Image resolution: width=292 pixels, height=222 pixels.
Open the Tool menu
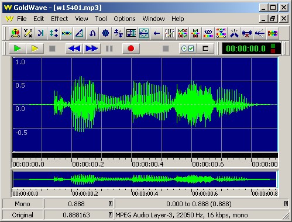tap(101, 19)
